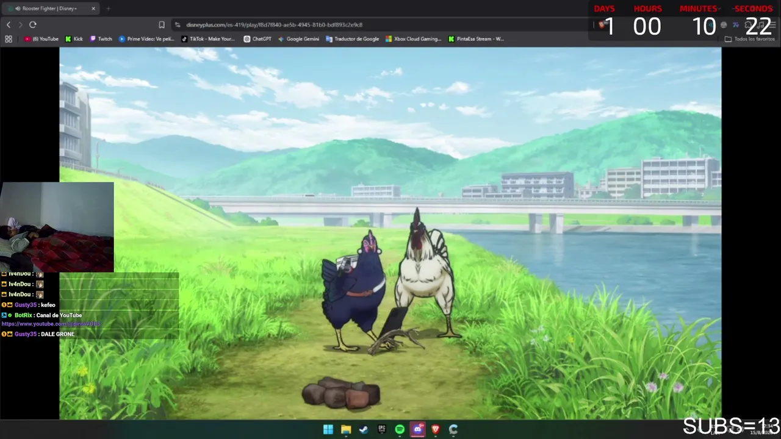The height and width of the screenshot is (439, 781).
Task: Go back to the previous page
Action: [9, 24]
